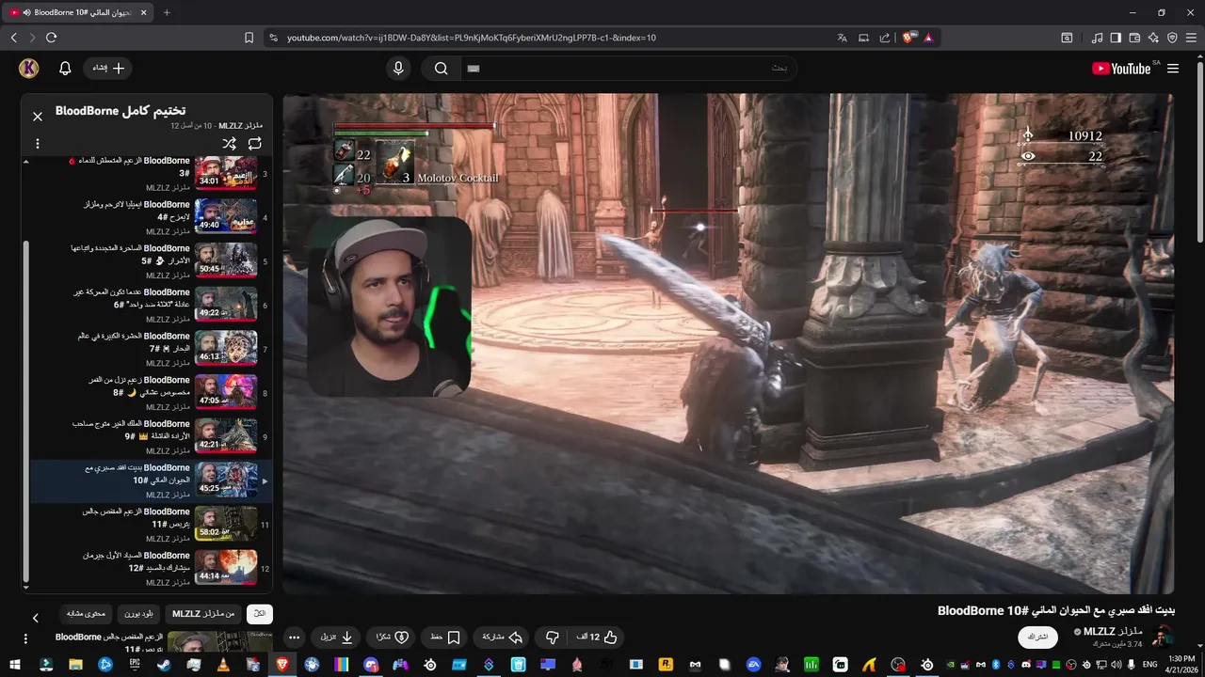Viewport: 1205px width, 677px height.
Task: Subscribe to MLZLZ channel (اشتراك)
Action: [1037, 637]
